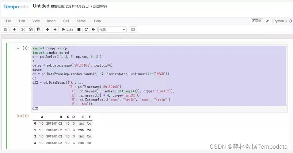The image size is (293, 153).
Task: Click the In [1]: prompt
Action: tap(22, 48)
